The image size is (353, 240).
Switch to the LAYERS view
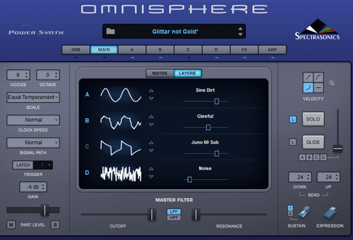tap(187, 73)
